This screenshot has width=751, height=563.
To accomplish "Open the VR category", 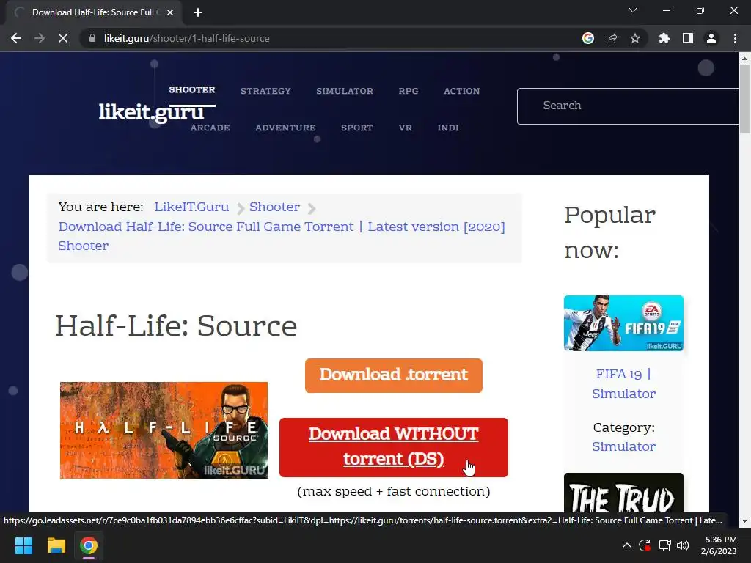I will pyautogui.click(x=405, y=128).
